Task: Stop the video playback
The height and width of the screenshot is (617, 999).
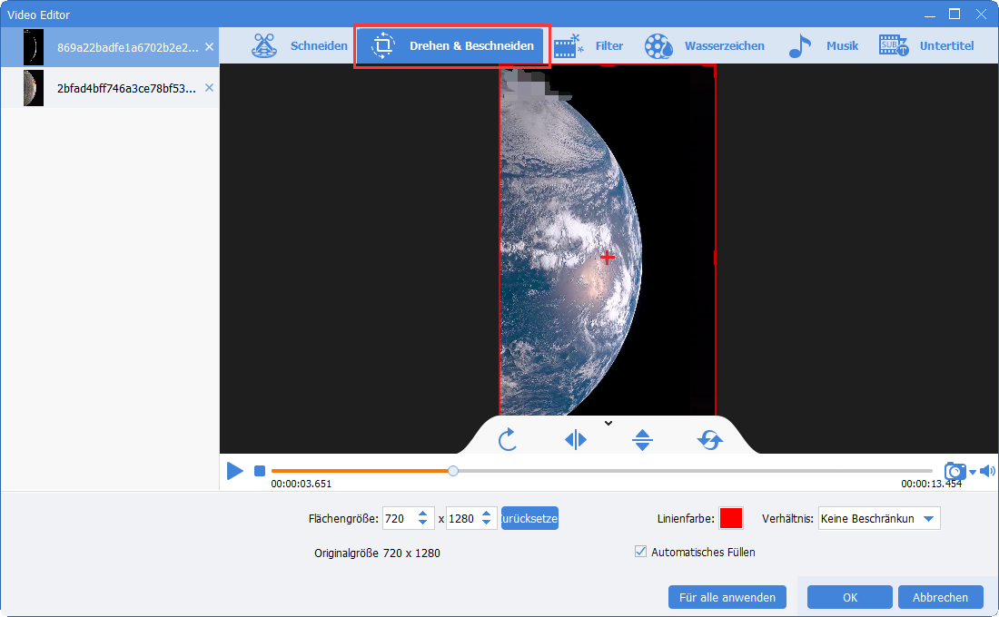Action: click(x=260, y=471)
